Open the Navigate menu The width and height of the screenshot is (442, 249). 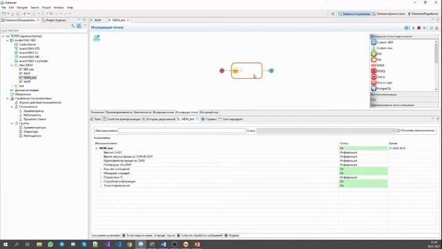(x=22, y=8)
